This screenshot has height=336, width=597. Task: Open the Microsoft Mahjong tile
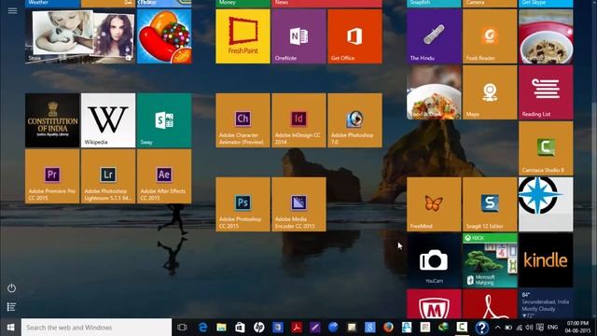pyautogui.click(x=490, y=260)
